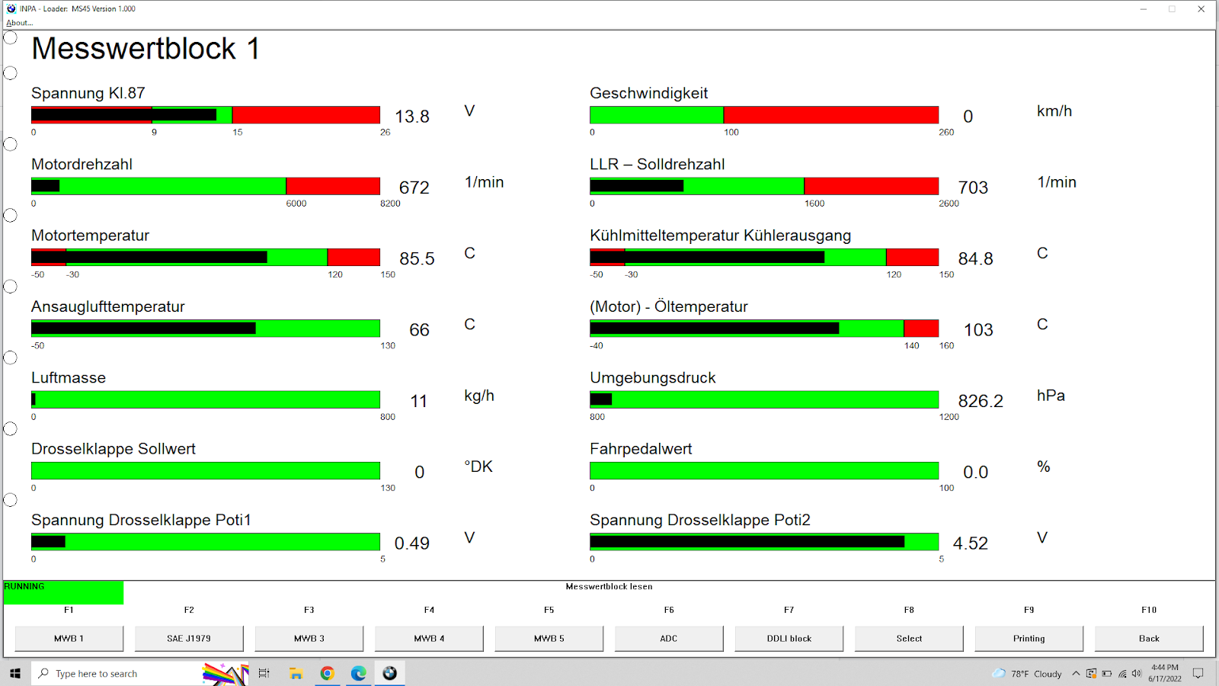Screen dimensions: 1219x686
Task: Click the 103 Öltemperatur value
Action: pyautogui.click(x=978, y=330)
